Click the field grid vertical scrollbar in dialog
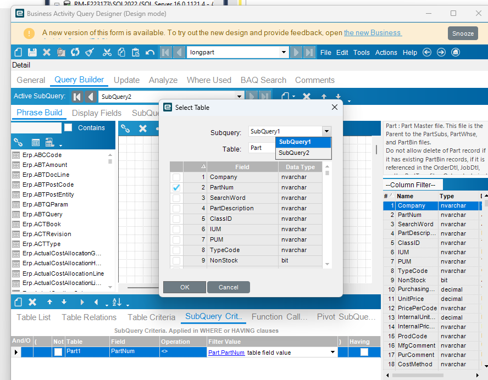This screenshot has height=380, width=488. click(x=327, y=173)
